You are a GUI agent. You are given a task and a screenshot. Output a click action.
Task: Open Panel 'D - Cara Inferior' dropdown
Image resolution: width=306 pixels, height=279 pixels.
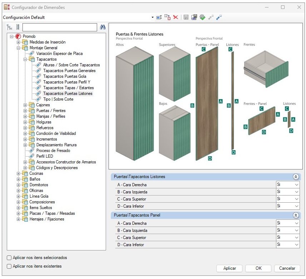point(296,245)
